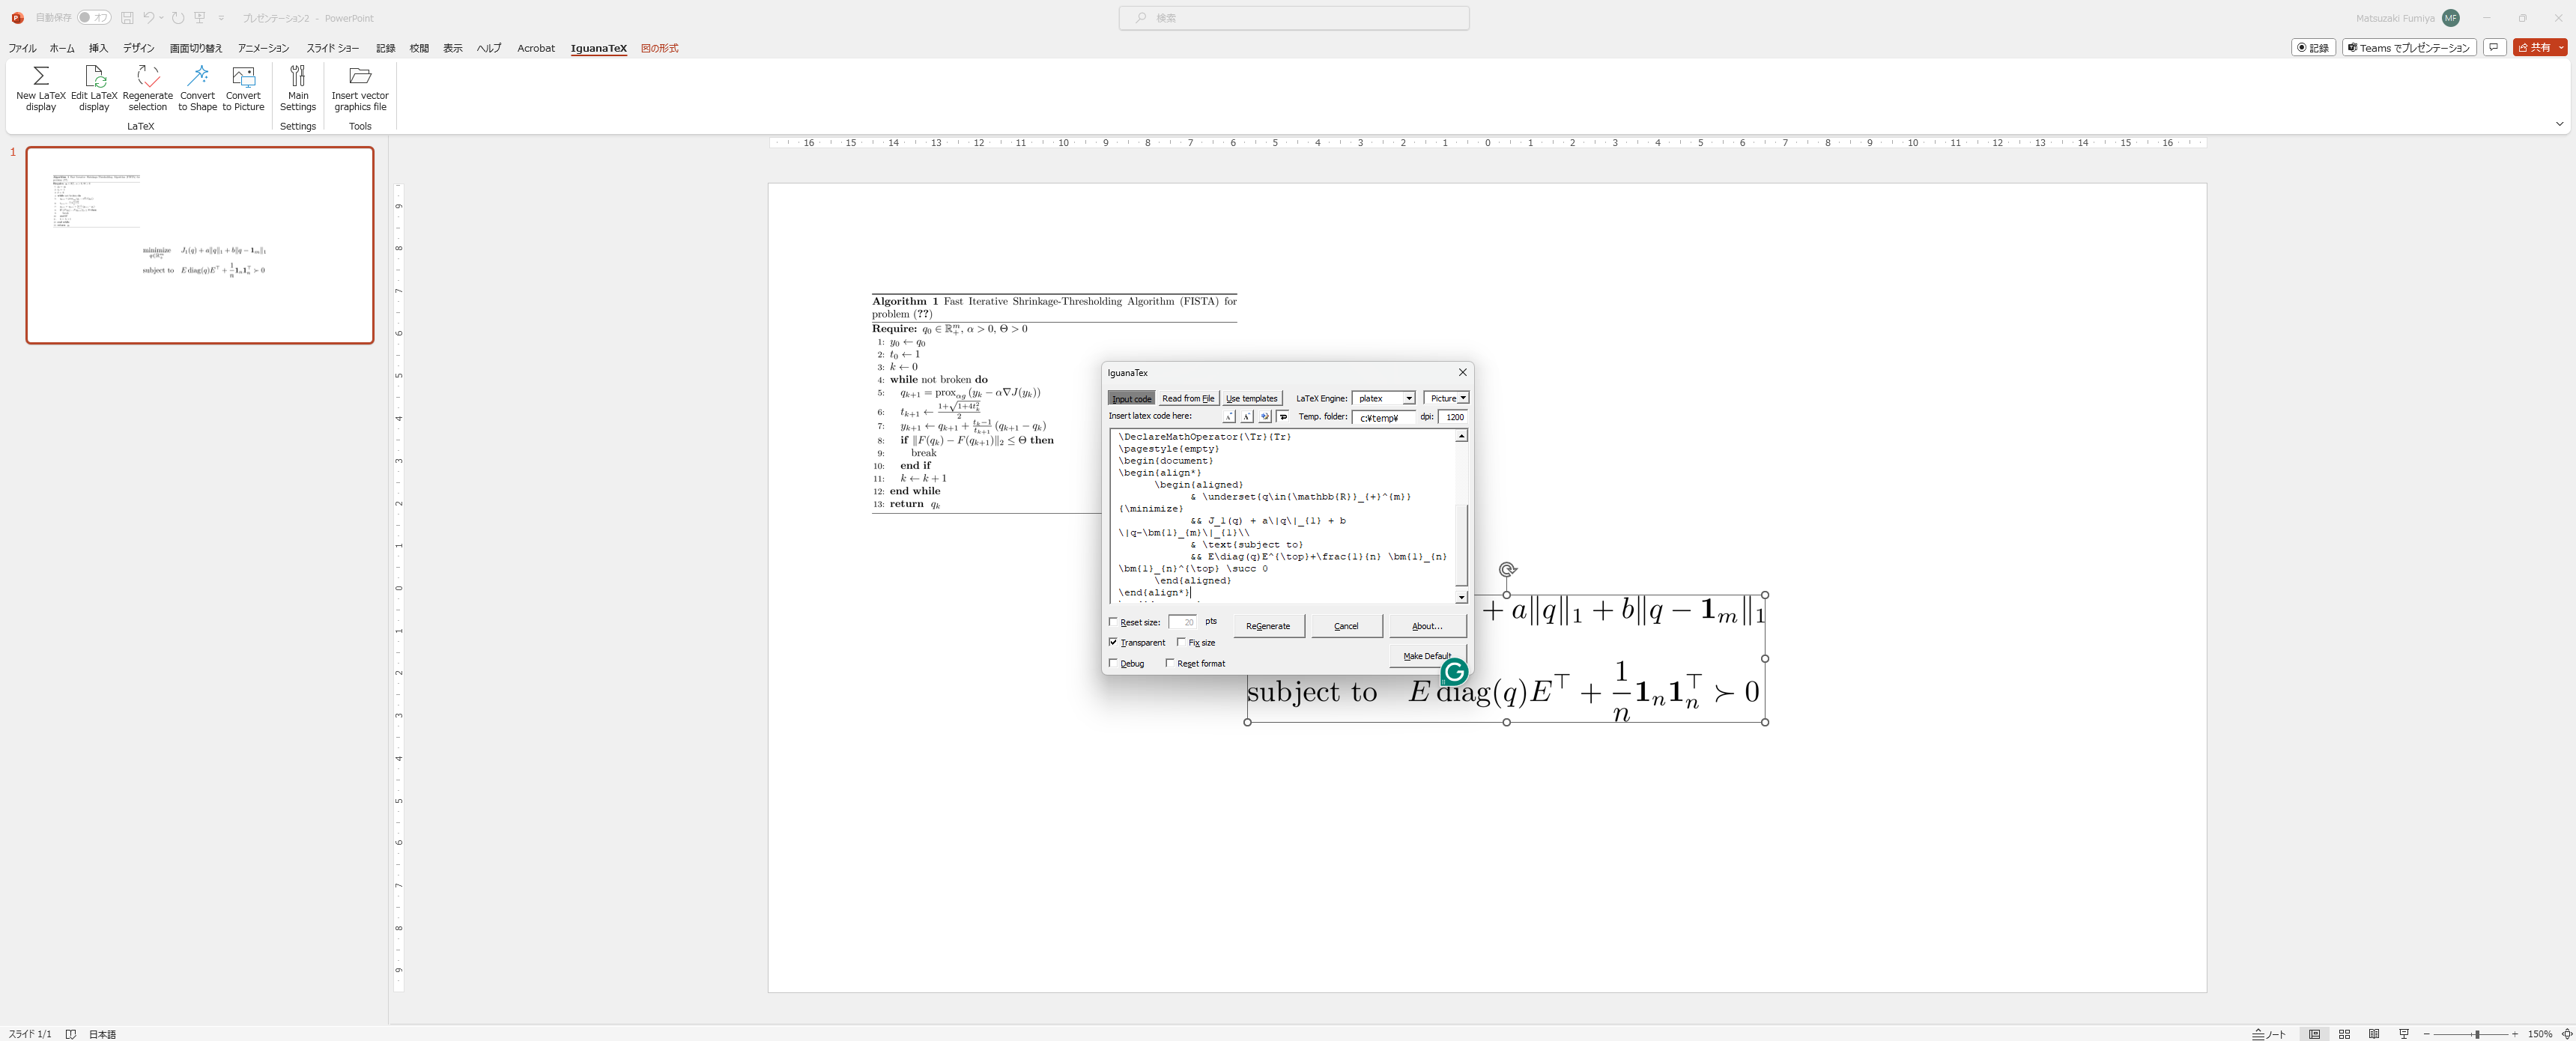Open Edit LaTeX display tool
The image size is (2576, 1041).
click(x=94, y=87)
